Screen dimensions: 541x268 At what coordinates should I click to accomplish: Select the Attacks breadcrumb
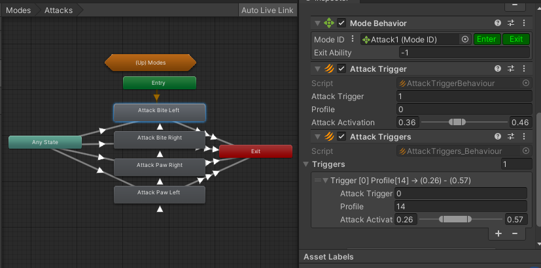pos(58,10)
